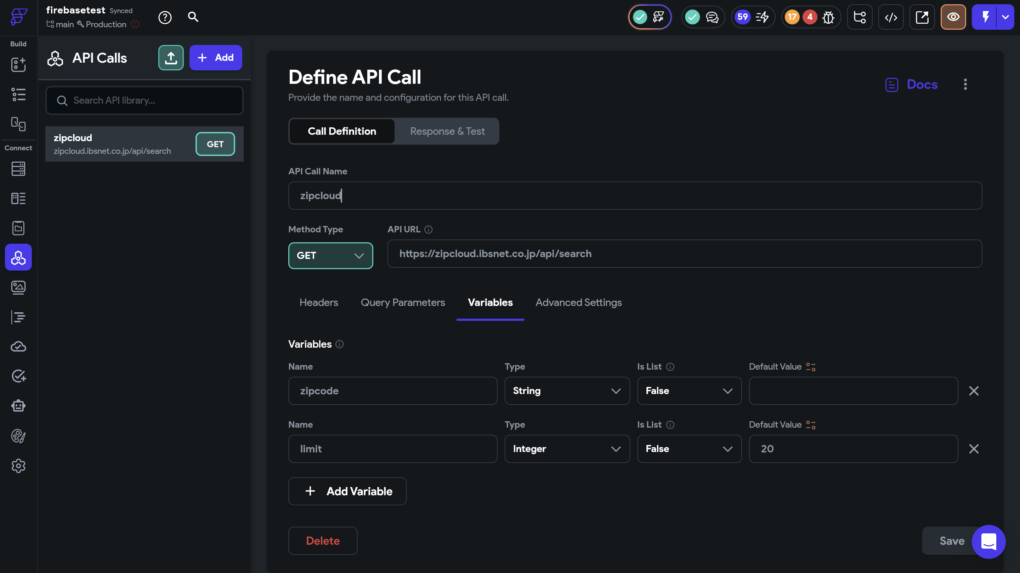Open Type dropdown showing Integer
Image resolution: width=1020 pixels, height=573 pixels.
pos(567,449)
